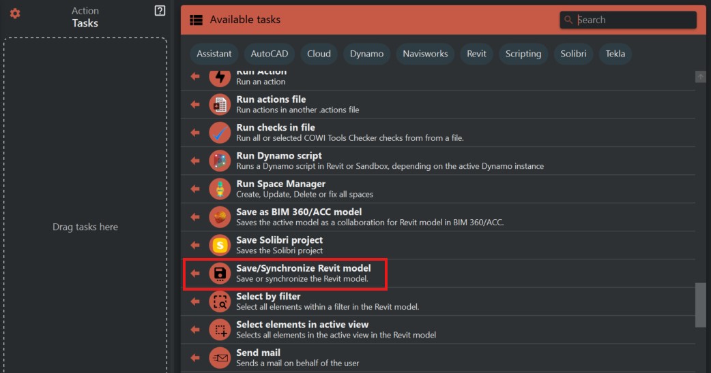711x373 pixels.
Task: Click the Send mail envelope icon
Action: click(x=220, y=357)
